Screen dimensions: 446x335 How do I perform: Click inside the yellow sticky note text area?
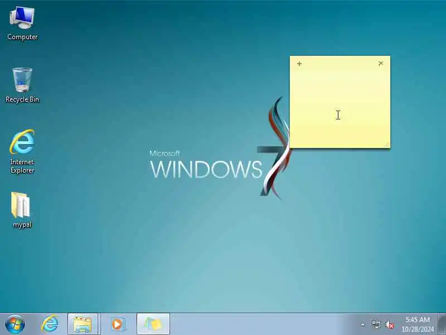click(x=340, y=107)
